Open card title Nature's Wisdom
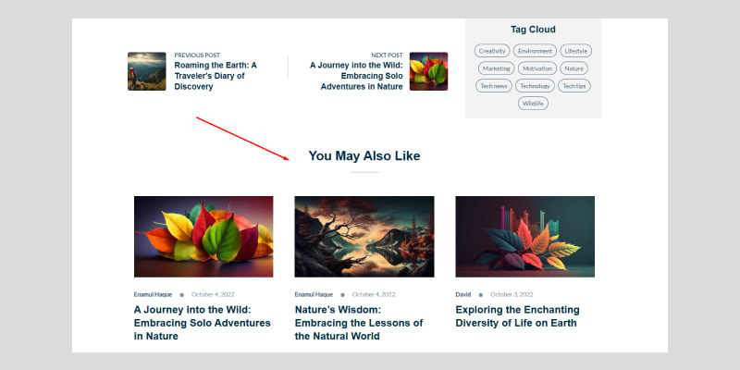 (359, 323)
